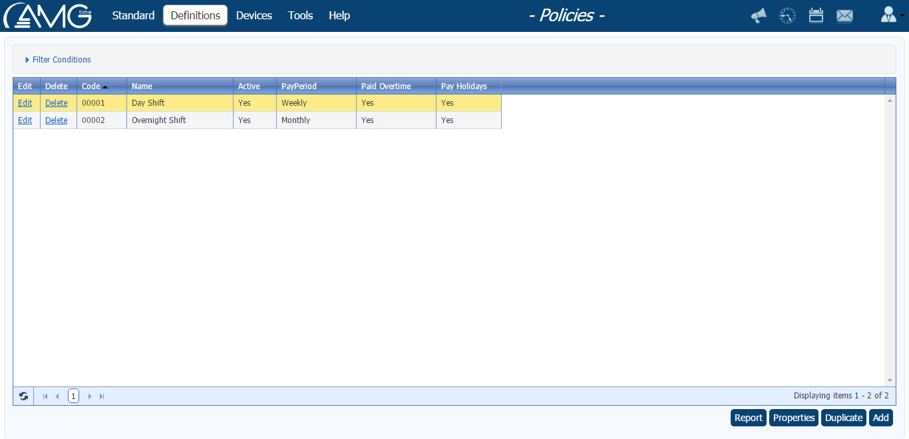The width and height of the screenshot is (909, 439).
Task: Open the clock icon in header
Action: [x=788, y=16]
